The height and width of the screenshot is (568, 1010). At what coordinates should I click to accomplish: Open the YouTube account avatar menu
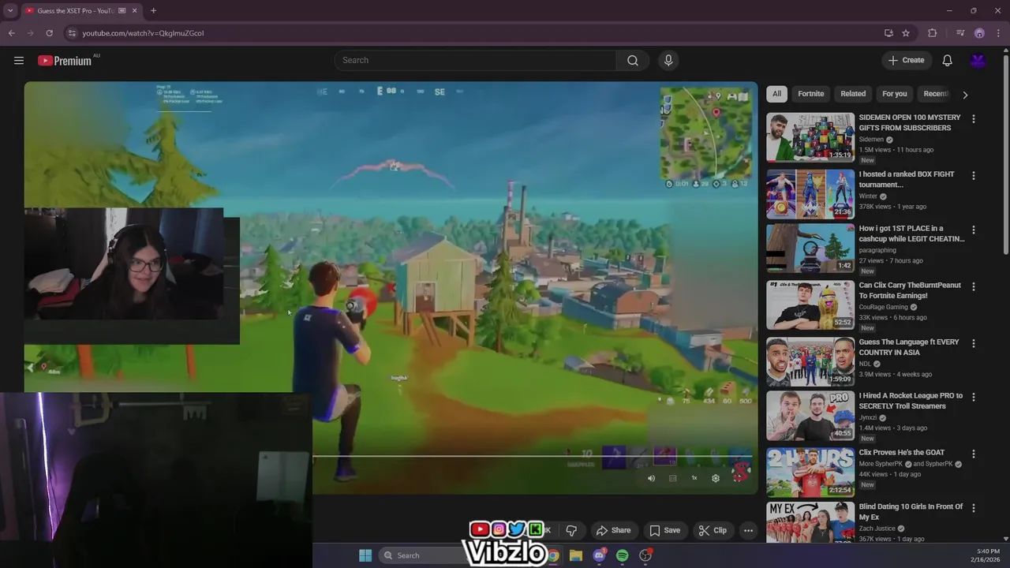pos(978,60)
